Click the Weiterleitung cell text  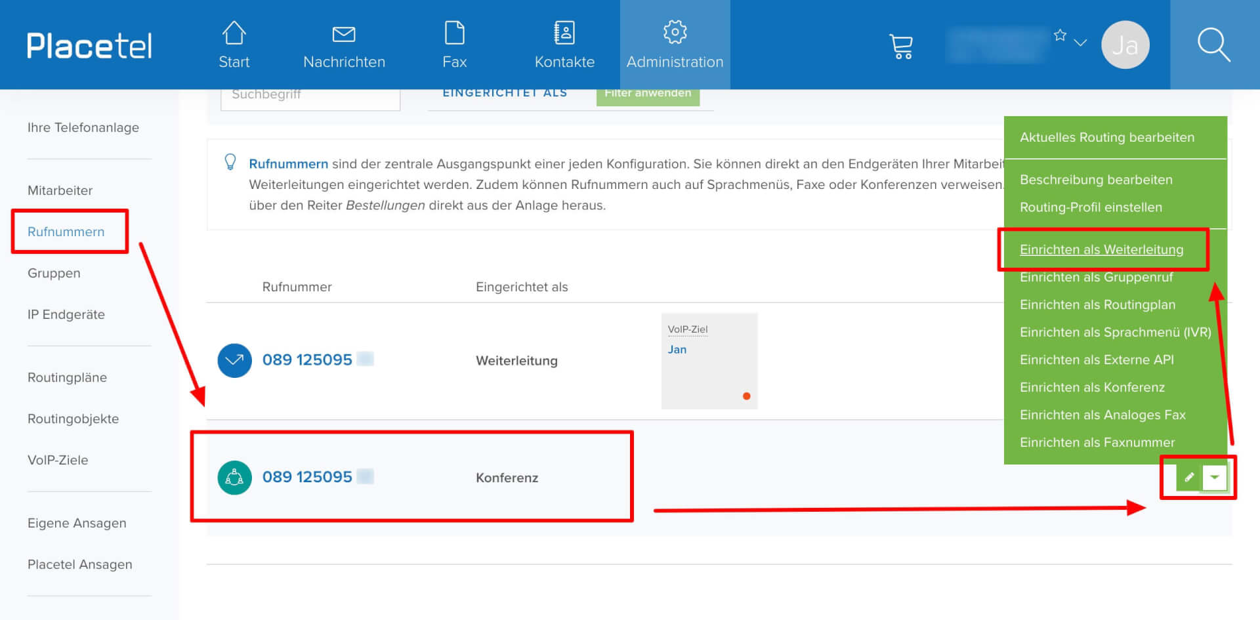(516, 361)
